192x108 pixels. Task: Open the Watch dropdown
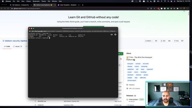coord(149,41)
